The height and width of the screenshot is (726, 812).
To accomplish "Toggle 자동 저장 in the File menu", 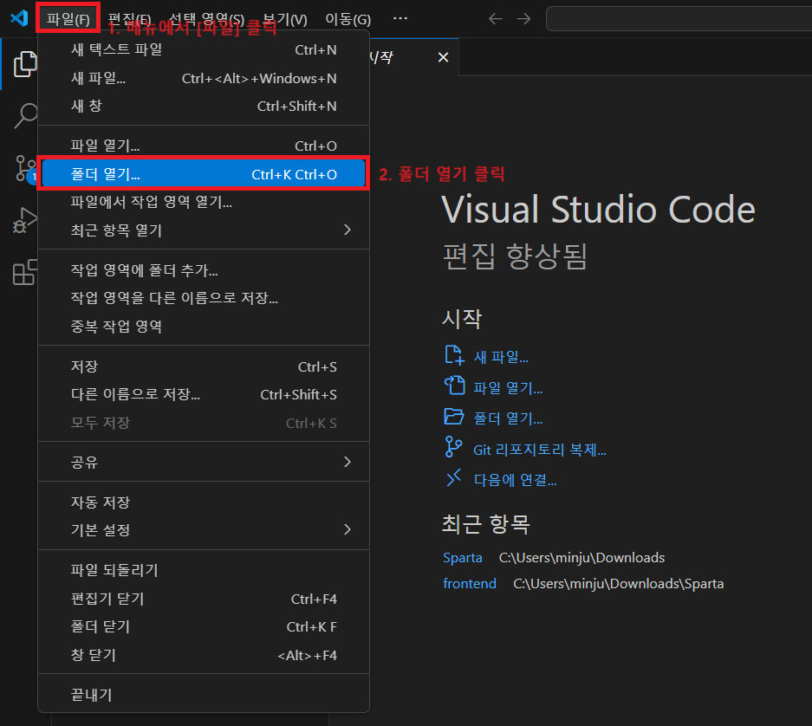I will (x=204, y=502).
